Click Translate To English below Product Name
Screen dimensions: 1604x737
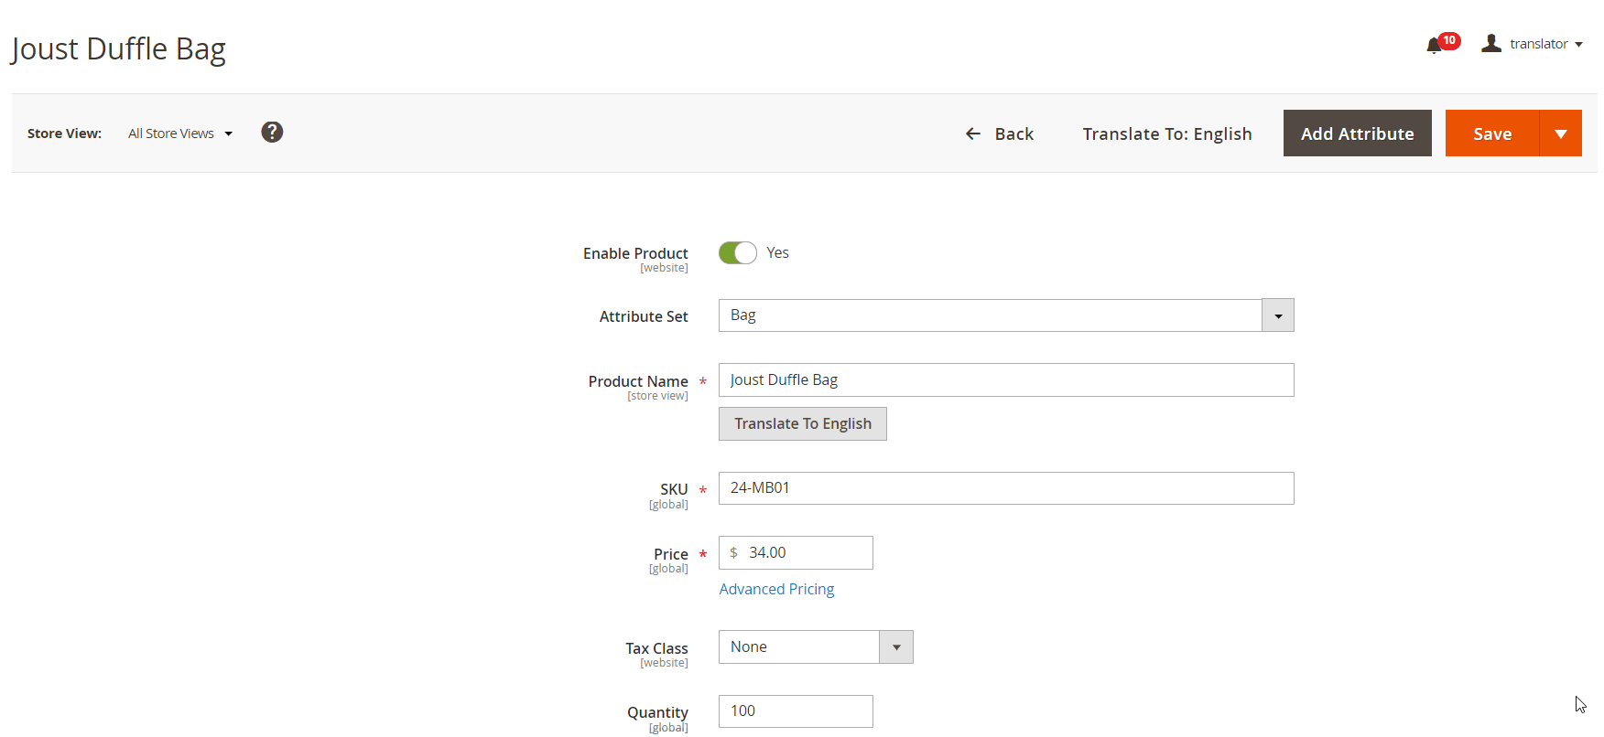coord(802,424)
